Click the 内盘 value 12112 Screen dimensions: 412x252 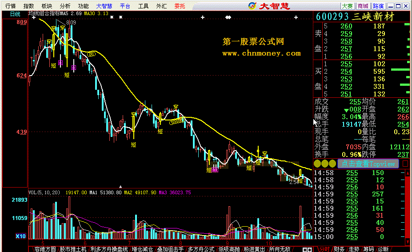coord(400,147)
